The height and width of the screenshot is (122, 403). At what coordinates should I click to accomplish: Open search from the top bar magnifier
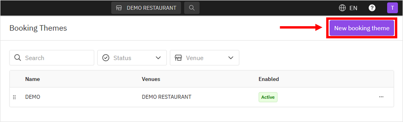(x=192, y=8)
